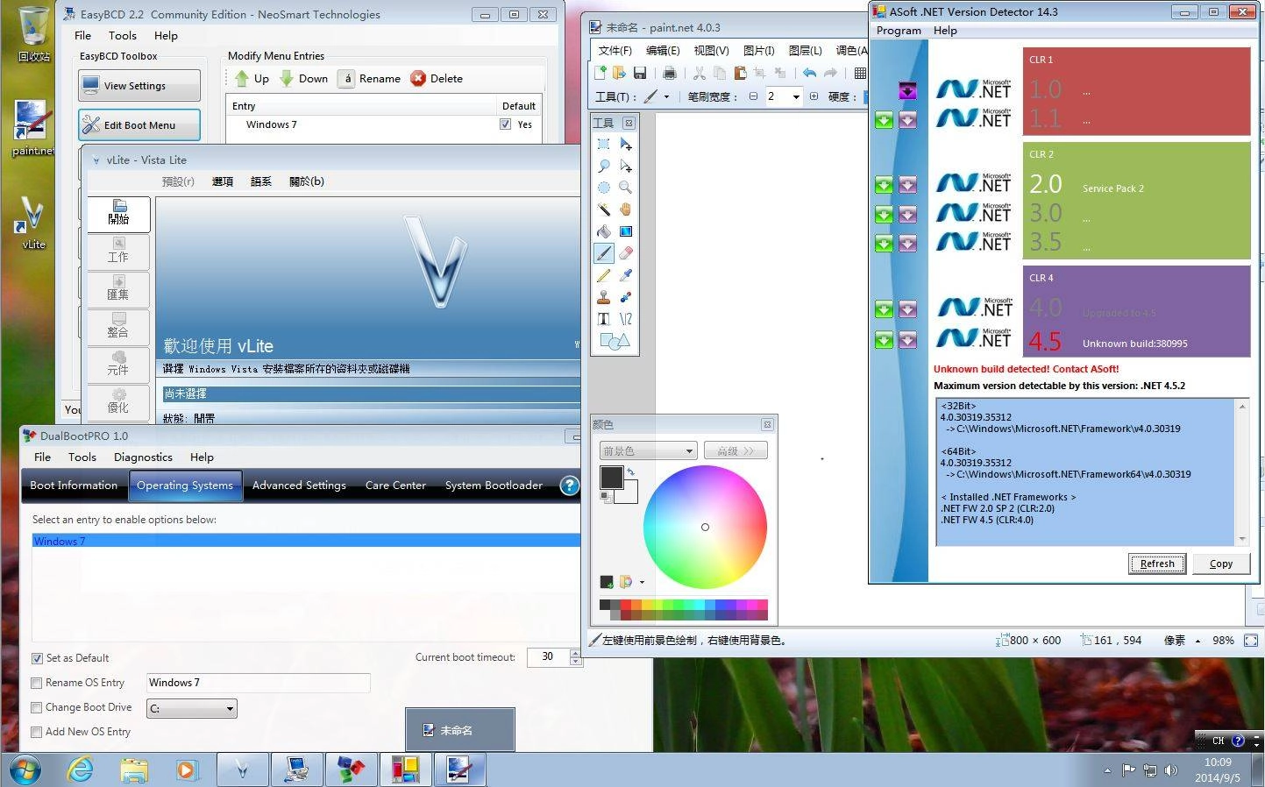Click the Rename OS Entry text field
This screenshot has height=787, width=1265.
pos(258,683)
